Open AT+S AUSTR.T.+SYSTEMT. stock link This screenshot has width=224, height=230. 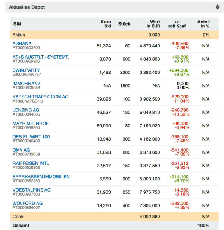41,57
